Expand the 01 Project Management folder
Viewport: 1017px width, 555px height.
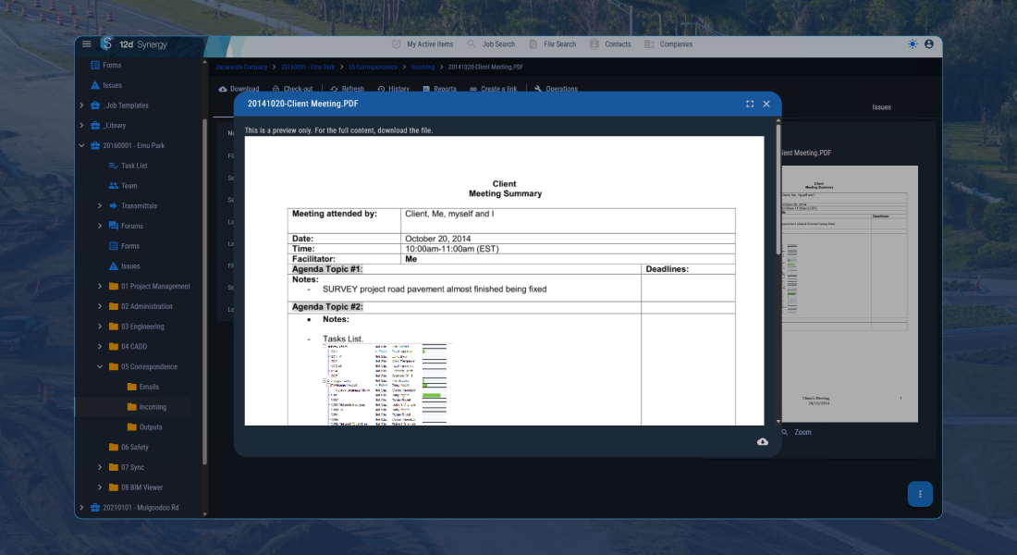pyautogui.click(x=100, y=286)
